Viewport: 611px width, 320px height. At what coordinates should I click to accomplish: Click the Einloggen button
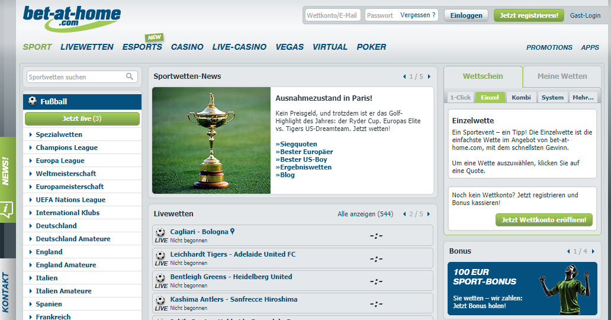click(466, 15)
